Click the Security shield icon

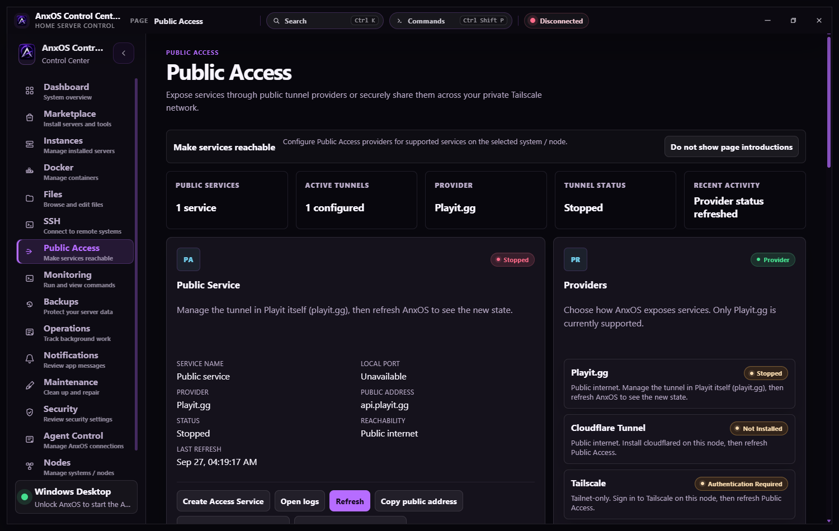pyautogui.click(x=30, y=413)
